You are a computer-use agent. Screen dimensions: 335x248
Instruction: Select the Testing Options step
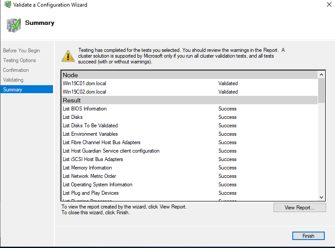20,60
